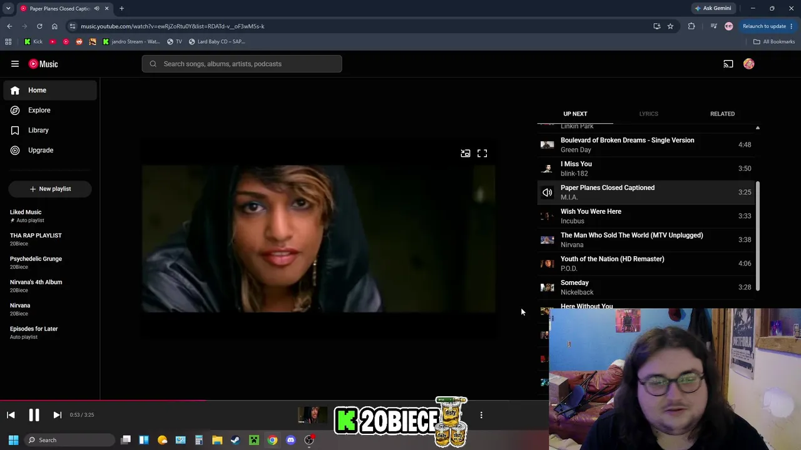The width and height of the screenshot is (801, 450).
Task: Focus the search songs, albums, artists field
Action: click(x=242, y=64)
